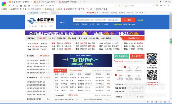This screenshot has height=104, width=172.
Task: Click the 企业名录 book icon link
Action: click(x=72, y=38)
